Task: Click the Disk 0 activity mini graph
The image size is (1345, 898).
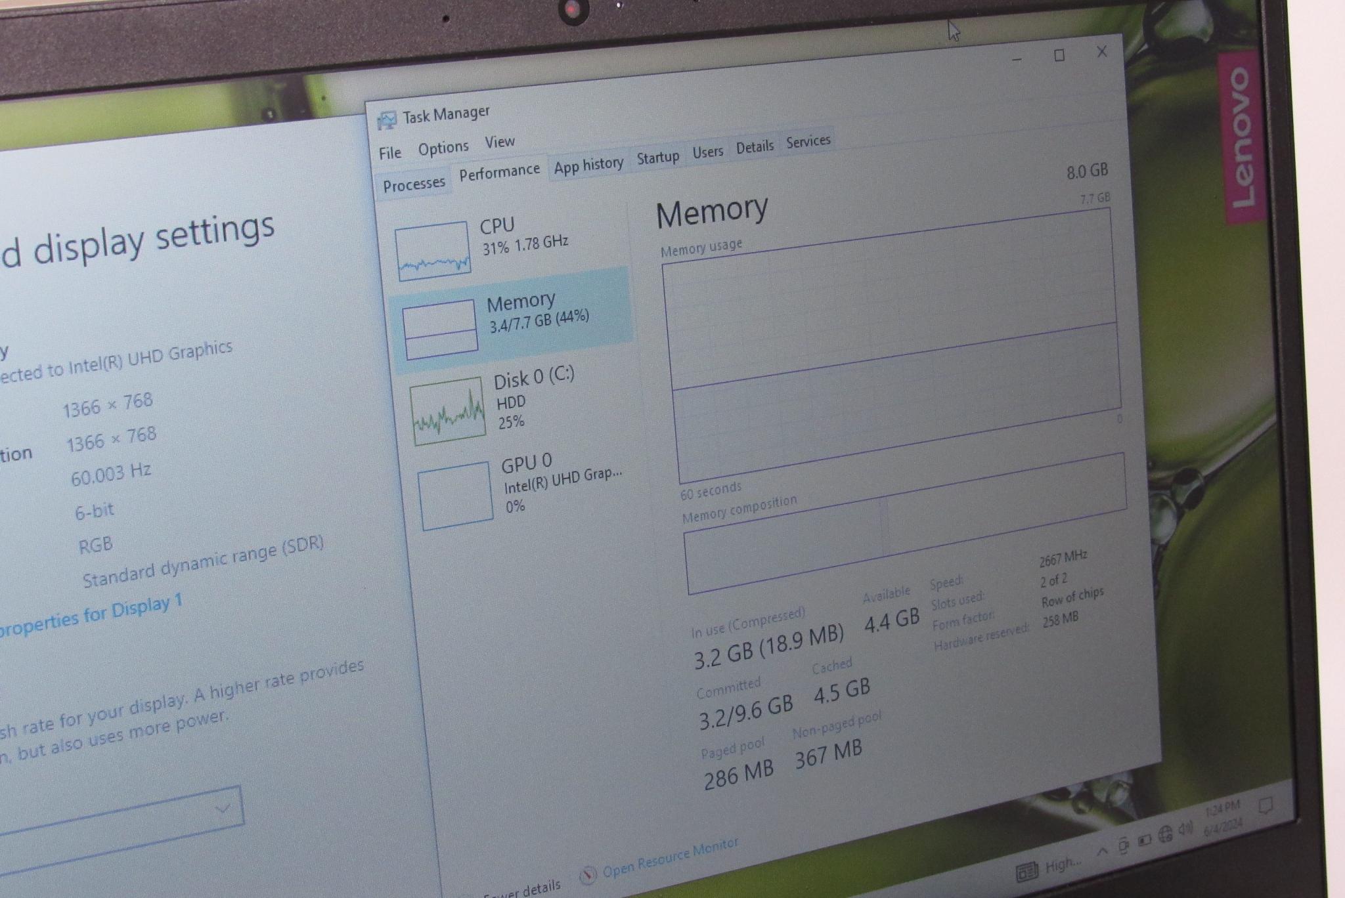Action: point(448,411)
